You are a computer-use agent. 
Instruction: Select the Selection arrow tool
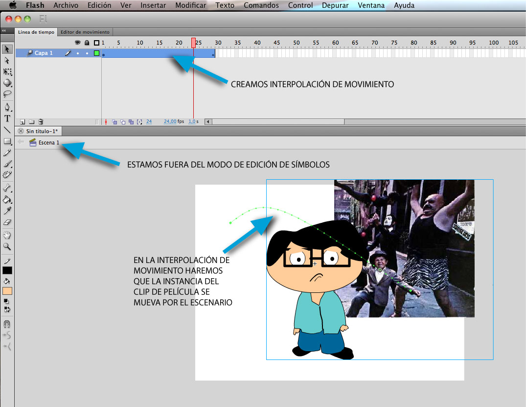click(x=7, y=49)
